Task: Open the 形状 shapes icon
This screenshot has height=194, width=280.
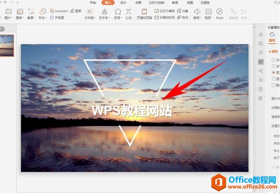Action: 43,12
